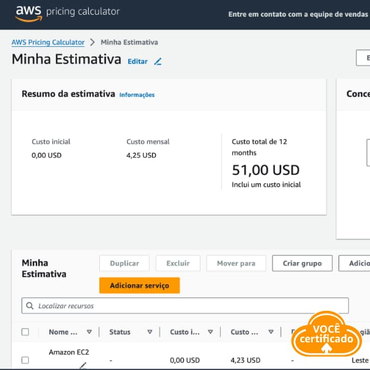This screenshot has height=370, width=370.
Task: Click Nome column header label
Action: pyautogui.click(x=63, y=332)
